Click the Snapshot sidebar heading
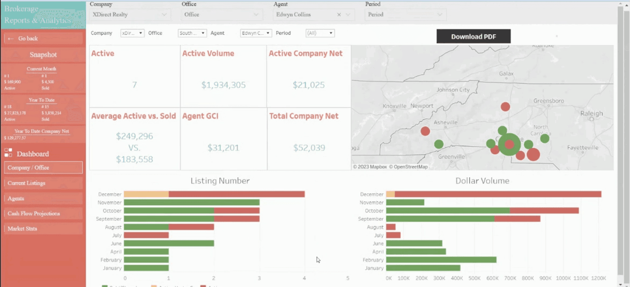The height and width of the screenshot is (287, 630). tap(43, 55)
